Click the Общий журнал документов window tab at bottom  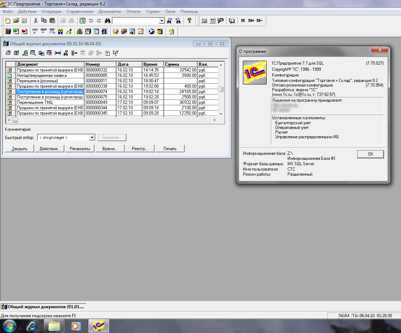[x=43, y=307]
